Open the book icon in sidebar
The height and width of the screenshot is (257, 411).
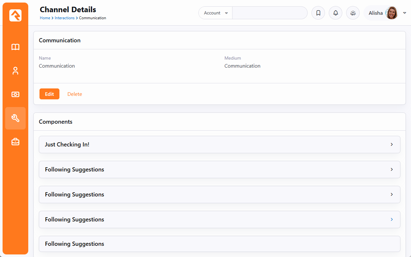[15, 47]
